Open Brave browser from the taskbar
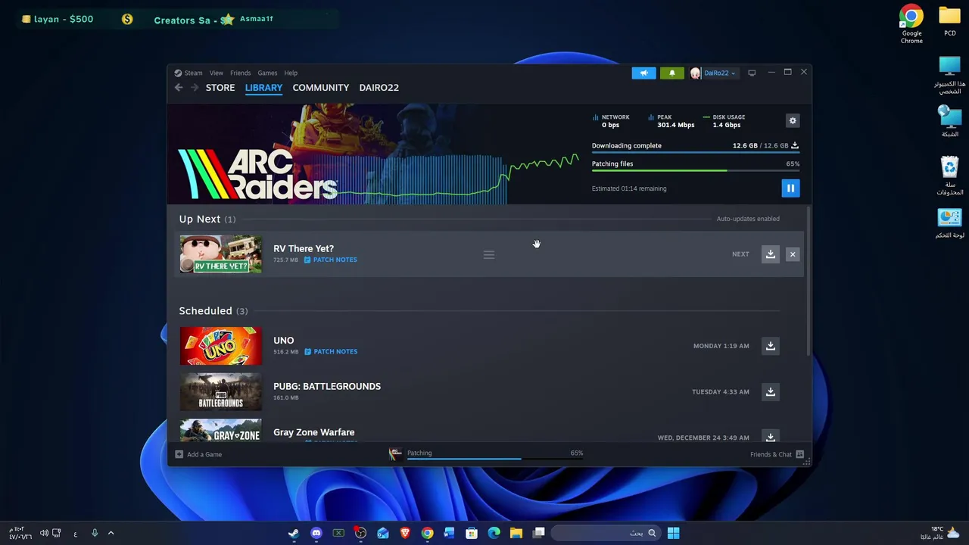The width and height of the screenshot is (969, 545). tap(405, 533)
